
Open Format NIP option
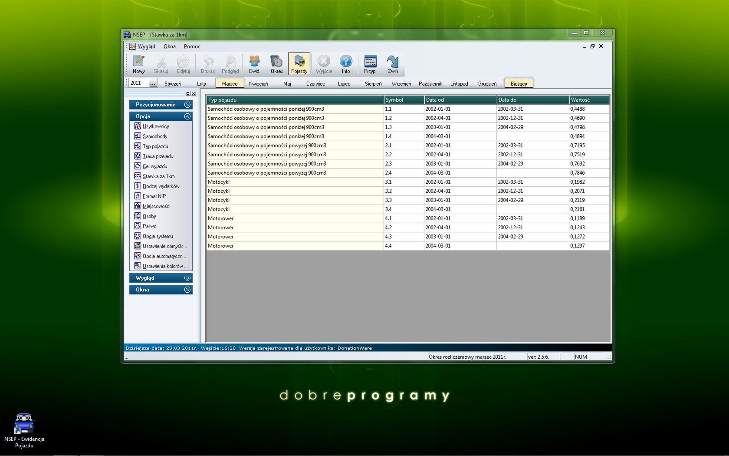point(150,196)
